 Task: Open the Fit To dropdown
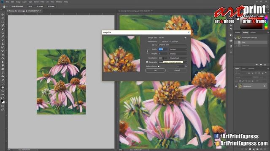(173, 45)
